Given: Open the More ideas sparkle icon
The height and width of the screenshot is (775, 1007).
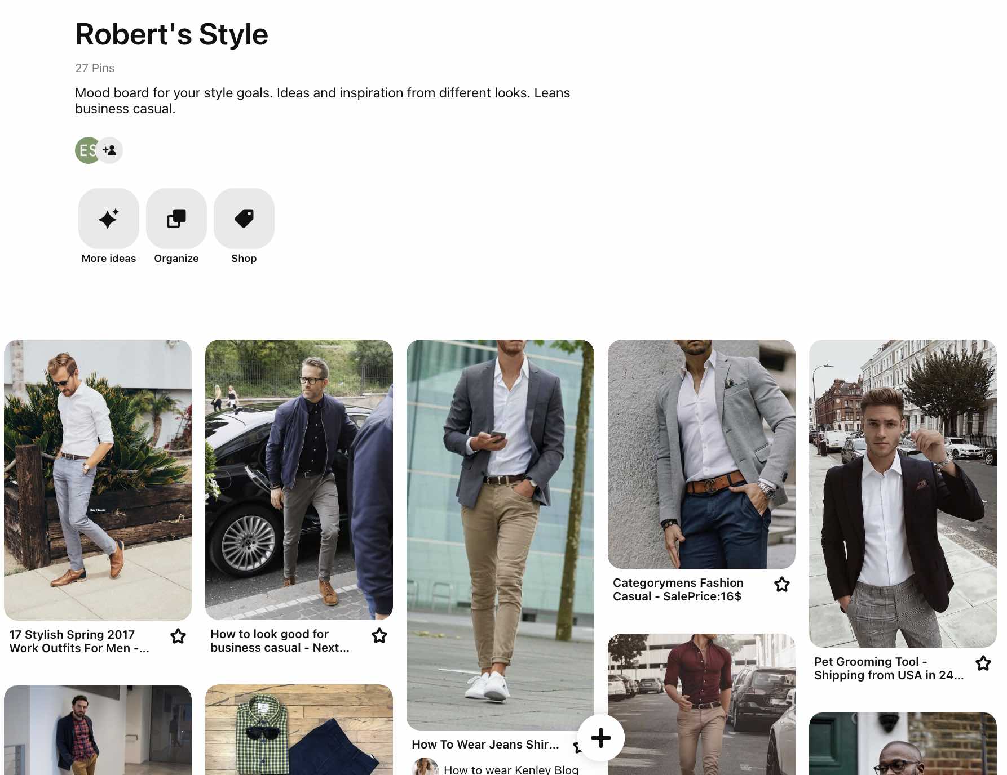Looking at the screenshot, I should pyautogui.click(x=109, y=219).
